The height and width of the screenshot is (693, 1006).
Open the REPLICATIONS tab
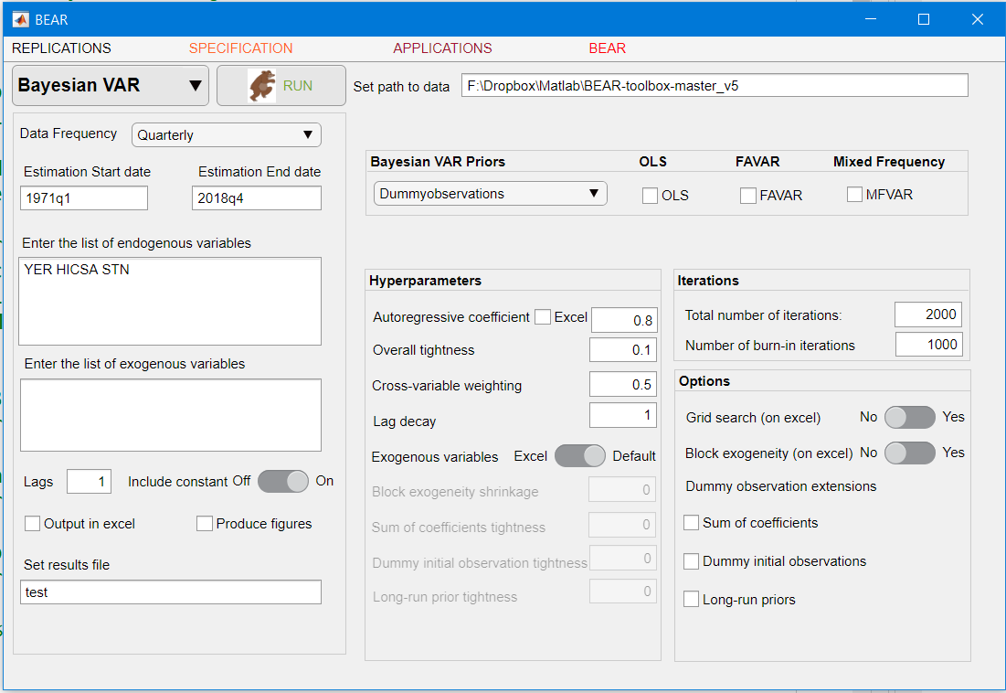coord(61,48)
